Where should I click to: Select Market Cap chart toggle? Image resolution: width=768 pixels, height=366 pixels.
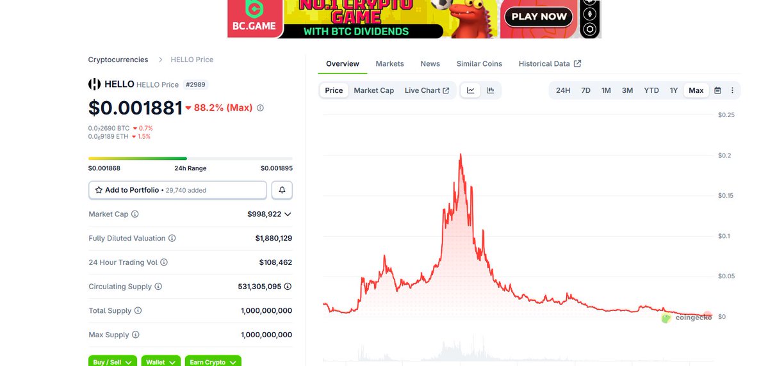373,90
